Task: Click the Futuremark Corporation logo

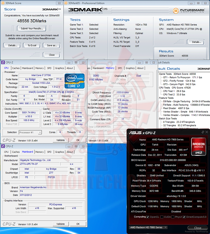Action: (x=189, y=10)
